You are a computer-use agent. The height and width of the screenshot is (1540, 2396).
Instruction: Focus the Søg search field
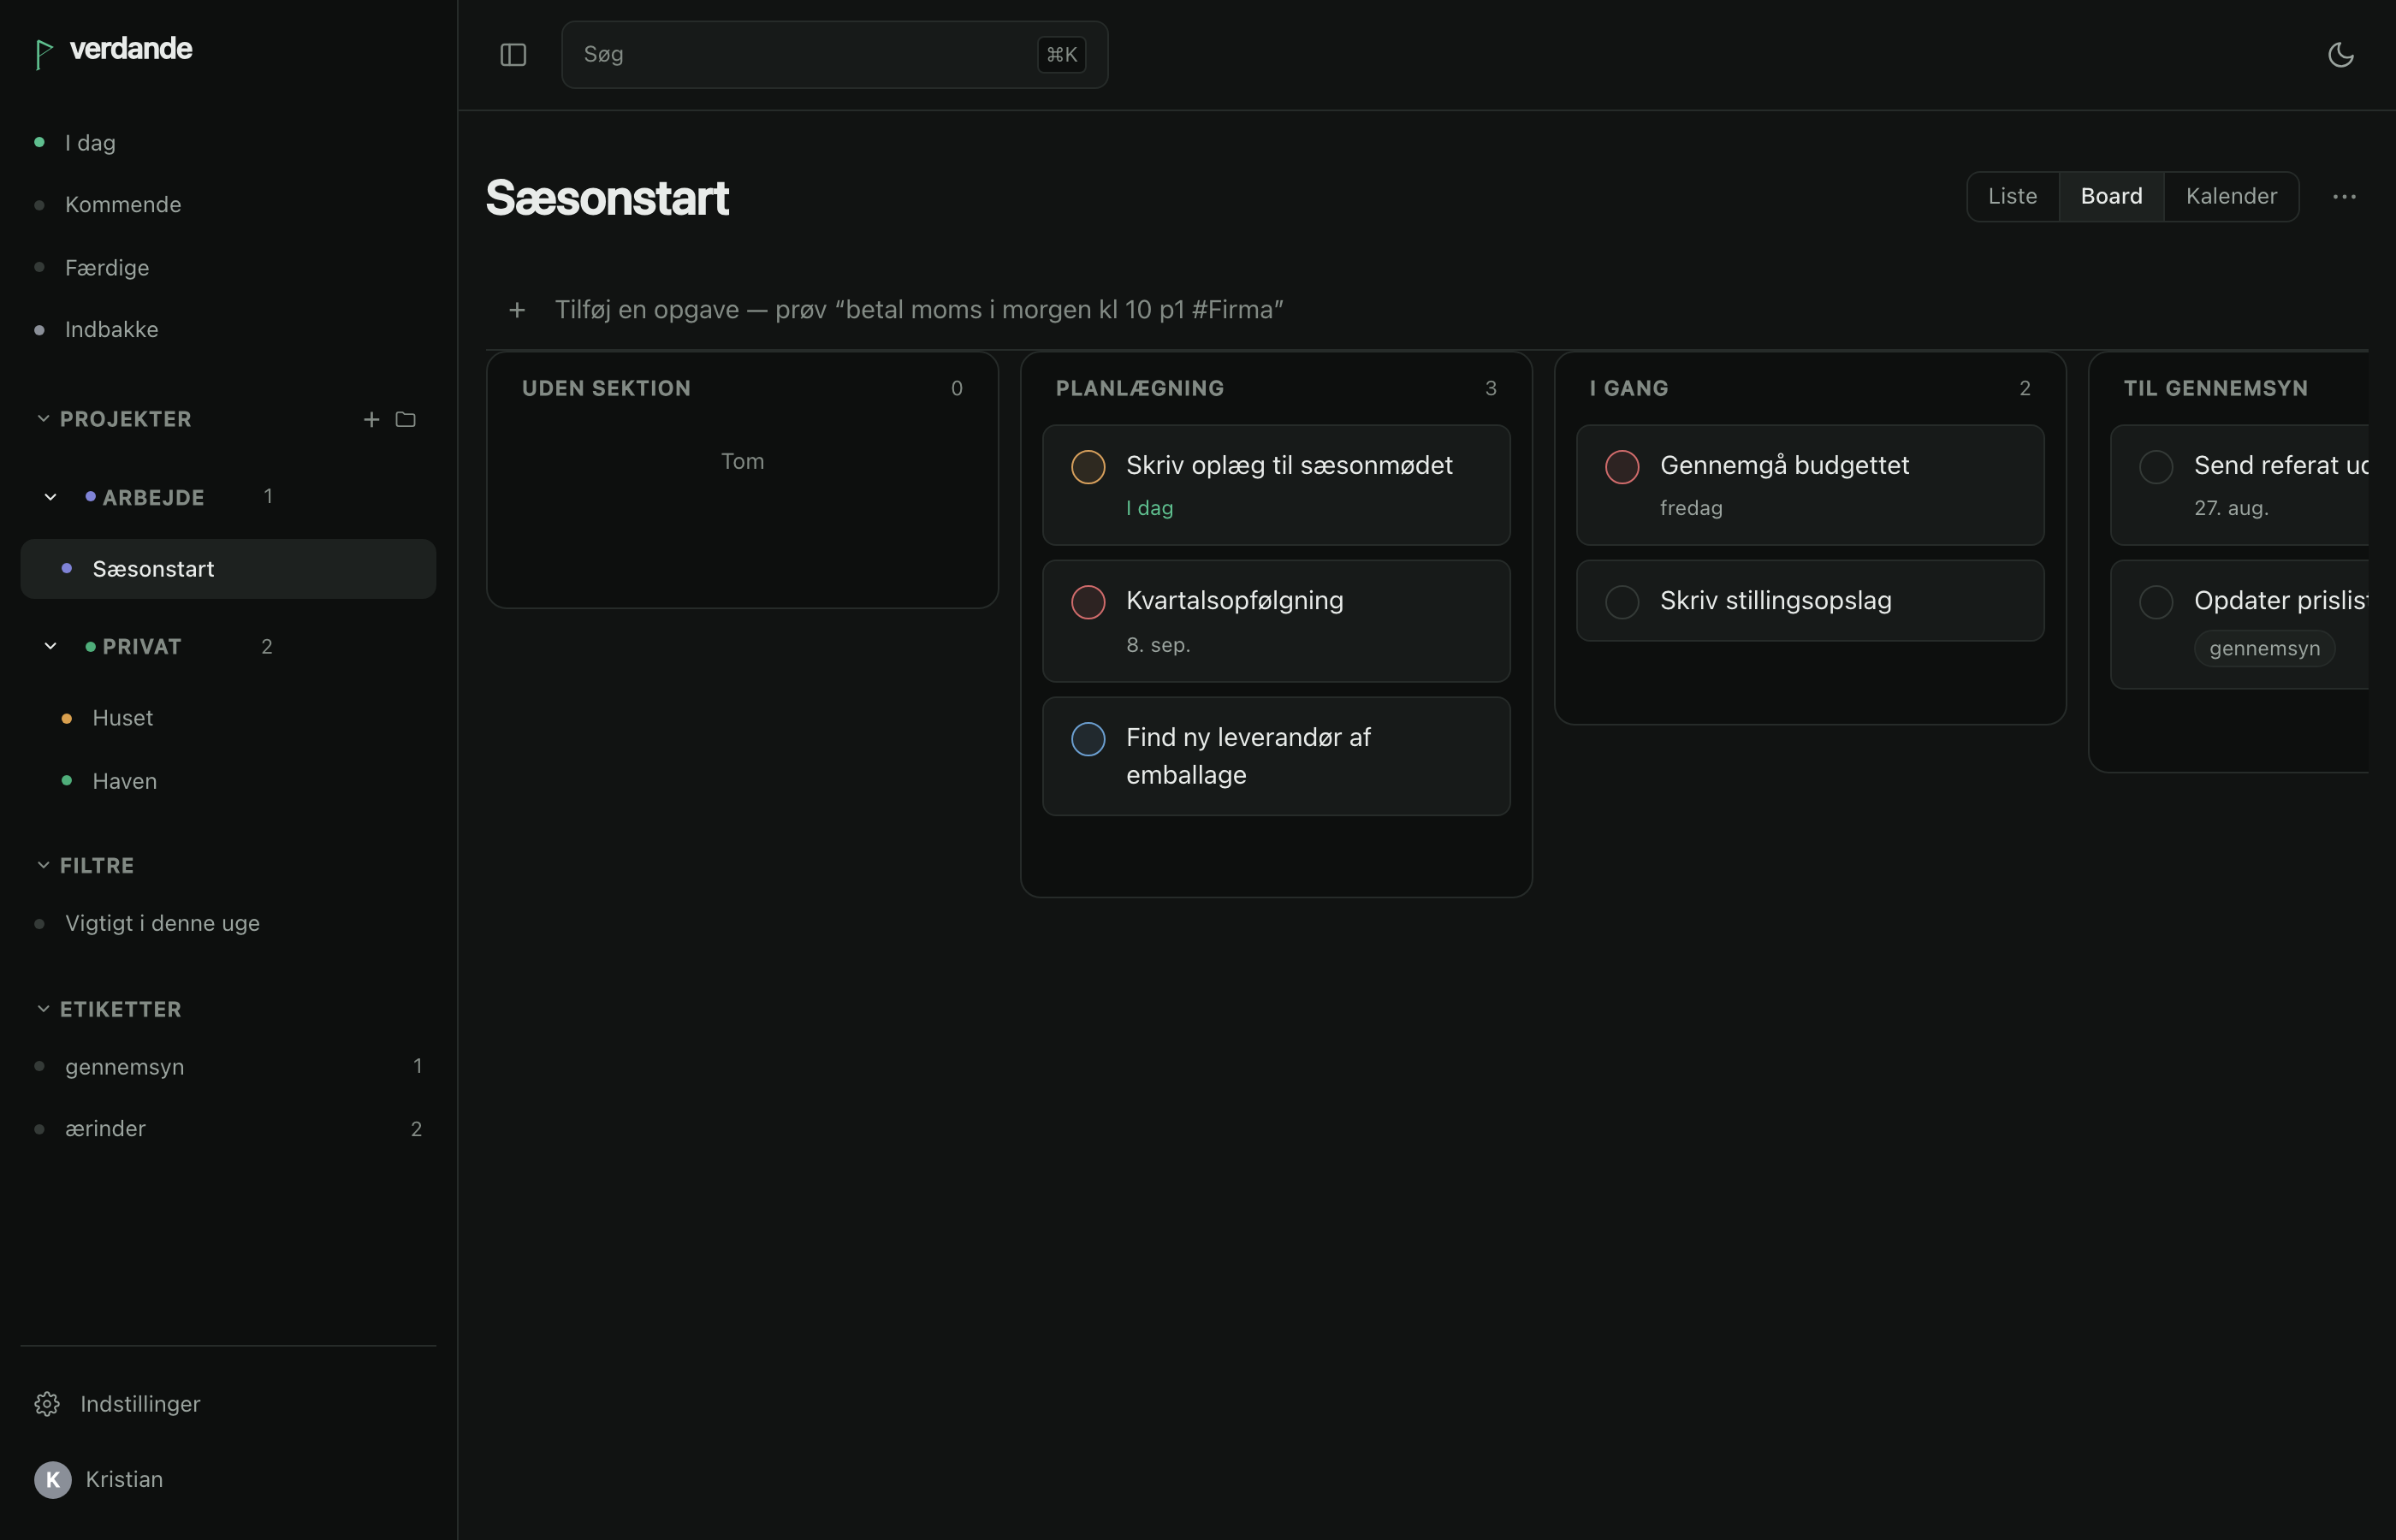coord(834,55)
